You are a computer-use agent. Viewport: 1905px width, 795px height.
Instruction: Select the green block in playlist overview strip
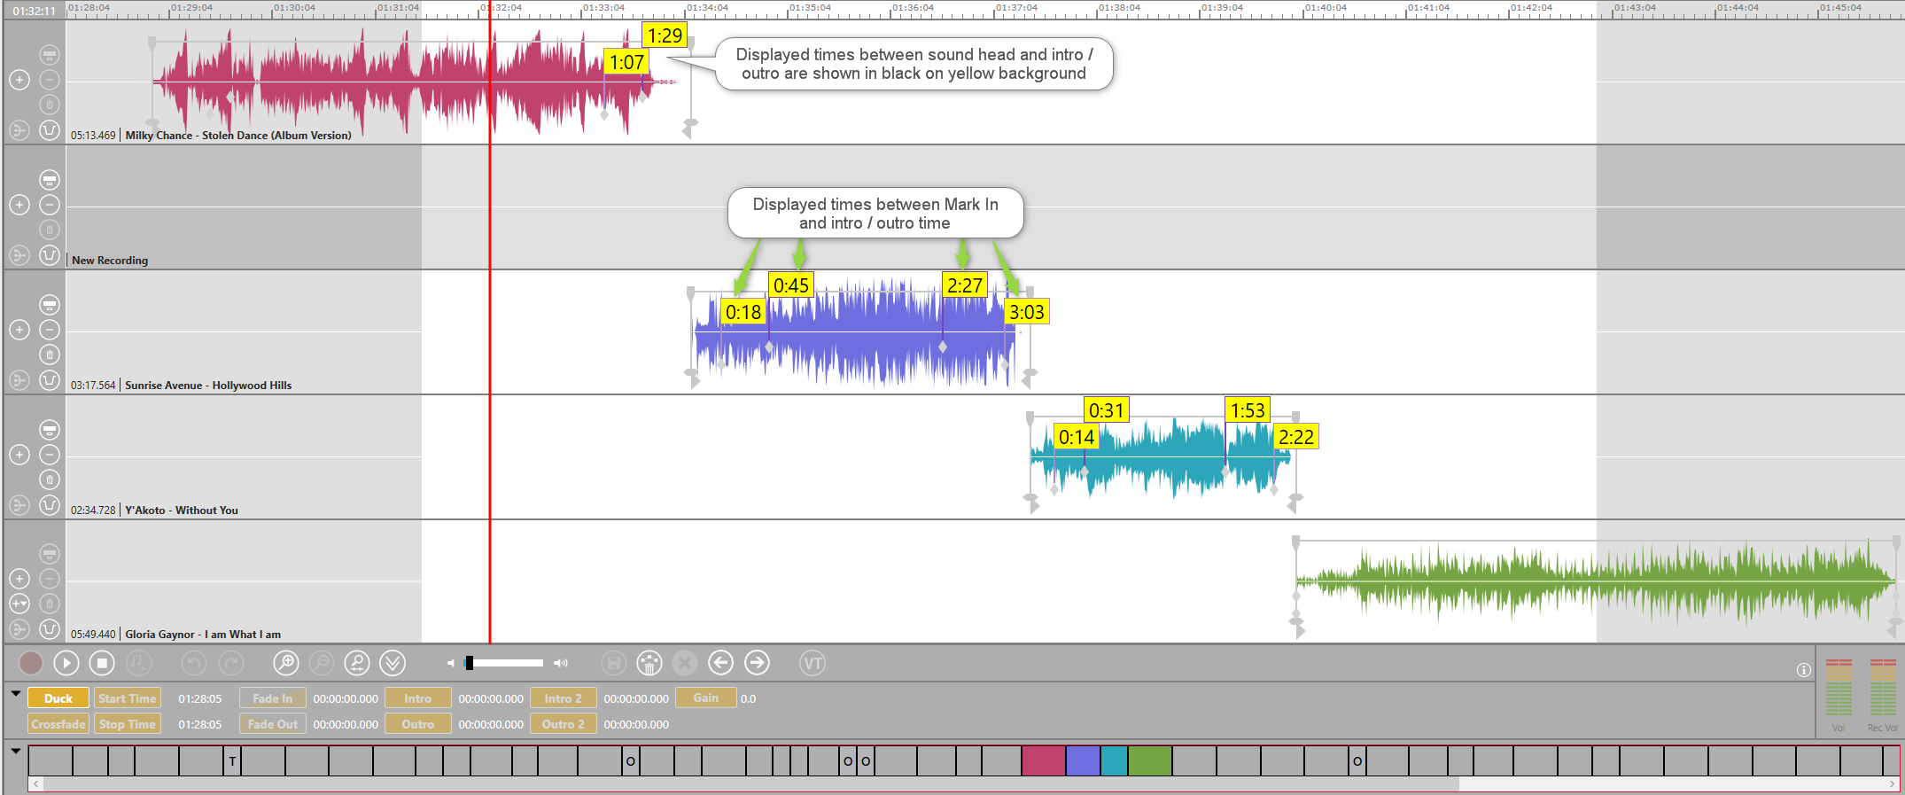(x=1150, y=761)
